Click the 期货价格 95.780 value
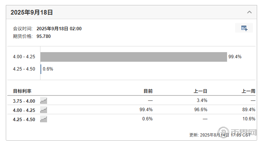The image size is (261, 143). (x=44, y=36)
